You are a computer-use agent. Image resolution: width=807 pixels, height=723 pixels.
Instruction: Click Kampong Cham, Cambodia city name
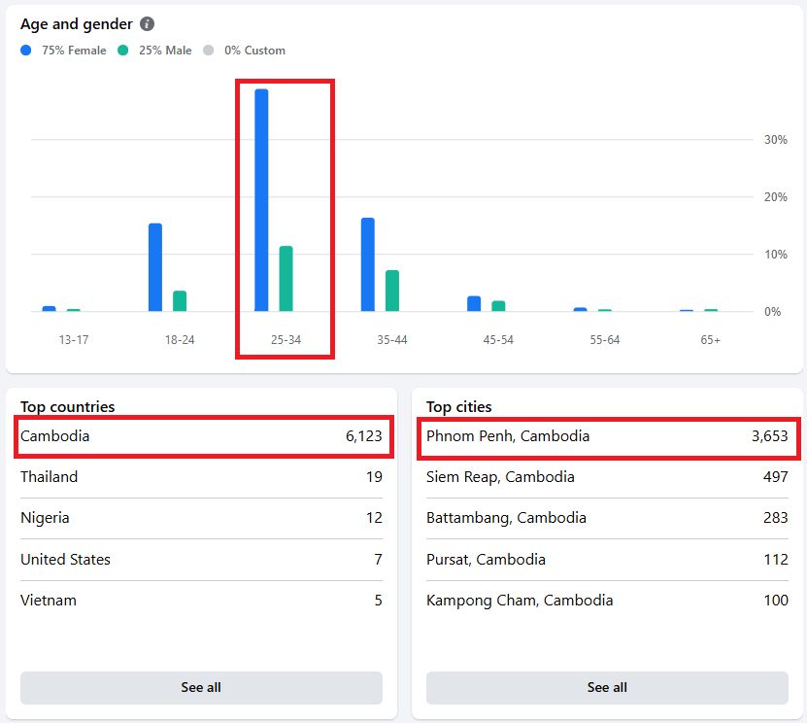click(520, 601)
